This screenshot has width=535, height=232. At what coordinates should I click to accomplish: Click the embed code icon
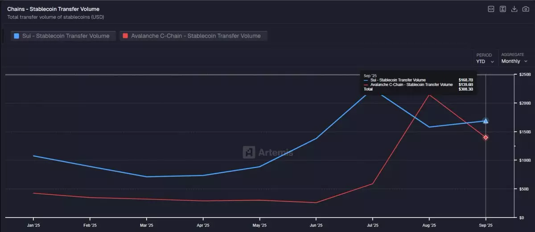coord(491,9)
